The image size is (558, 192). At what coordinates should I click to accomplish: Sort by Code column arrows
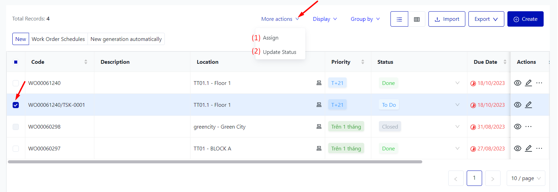(86, 62)
